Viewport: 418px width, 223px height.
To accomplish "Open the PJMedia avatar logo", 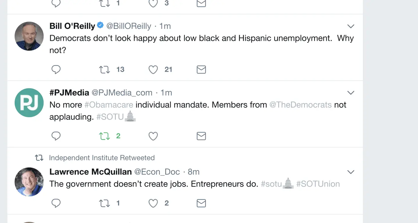I will 29,103.
